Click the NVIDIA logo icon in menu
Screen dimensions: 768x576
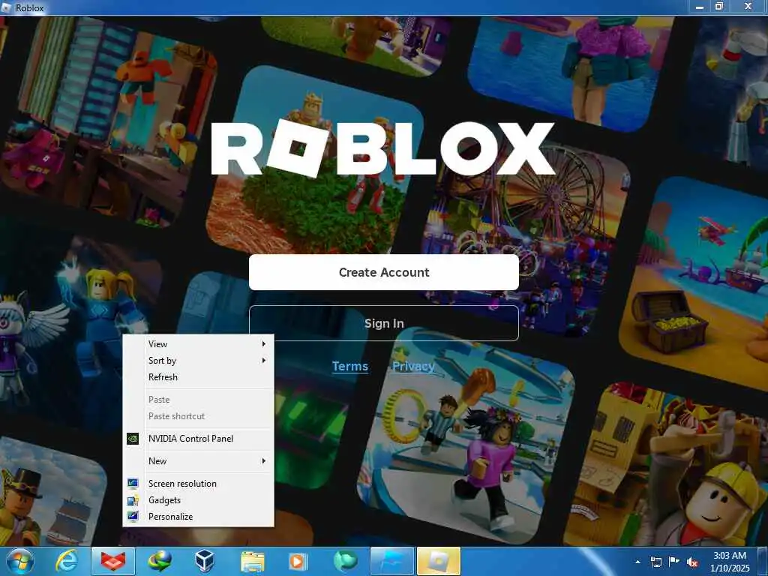tap(133, 438)
